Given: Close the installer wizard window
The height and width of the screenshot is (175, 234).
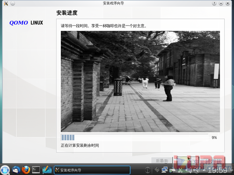Looking at the screenshot, I should tap(228, 3).
